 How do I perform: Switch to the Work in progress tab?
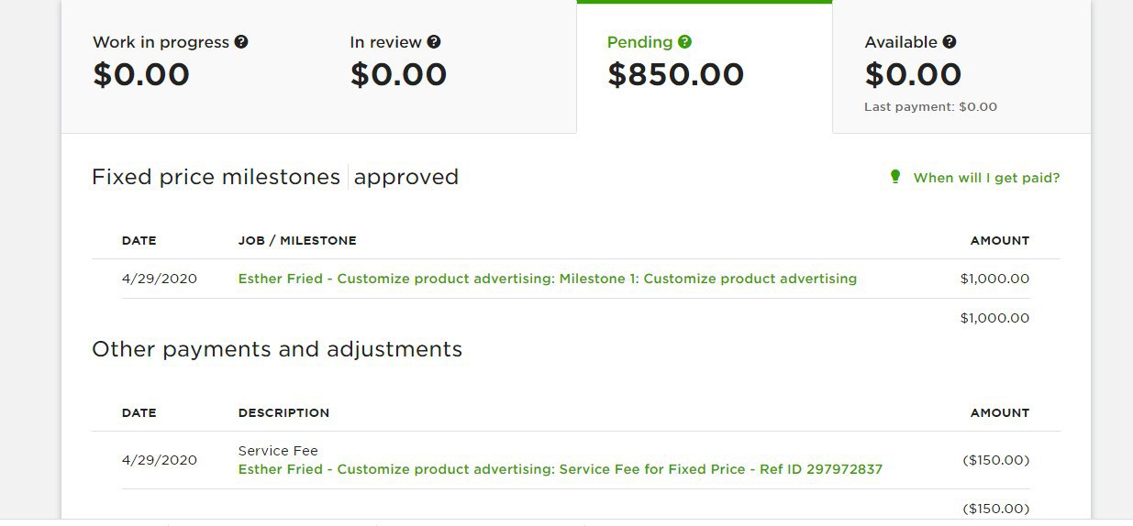[x=191, y=67]
